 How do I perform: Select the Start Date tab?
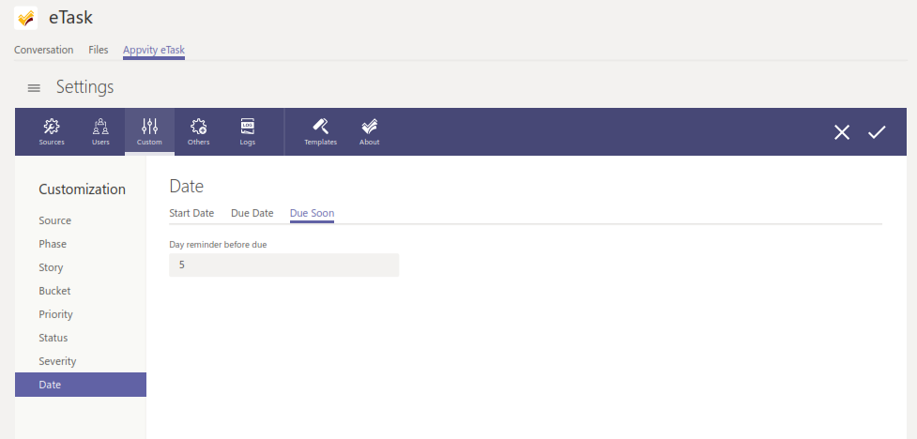(191, 213)
